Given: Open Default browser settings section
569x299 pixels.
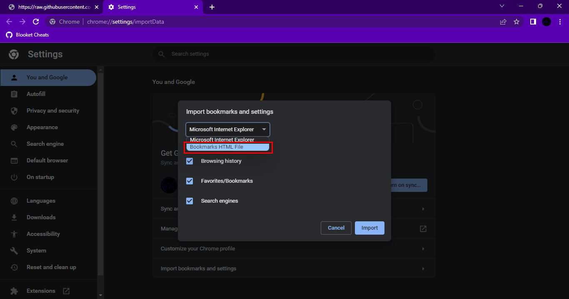Looking at the screenshot, I should pyautogui.click(x=48, y=160).
